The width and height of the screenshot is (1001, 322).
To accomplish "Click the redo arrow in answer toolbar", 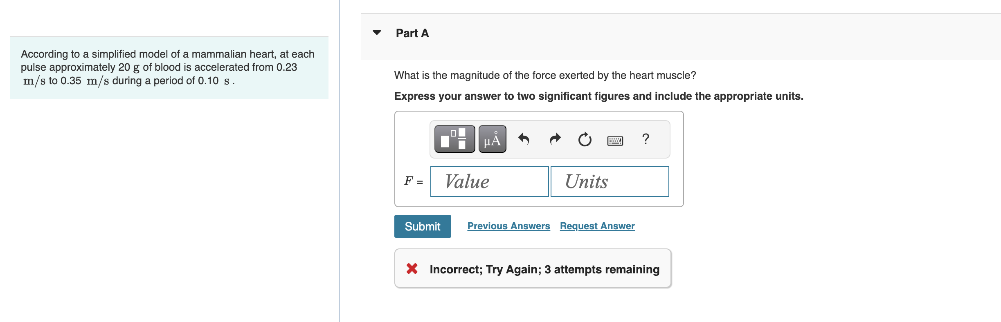I will click(555, 139).
